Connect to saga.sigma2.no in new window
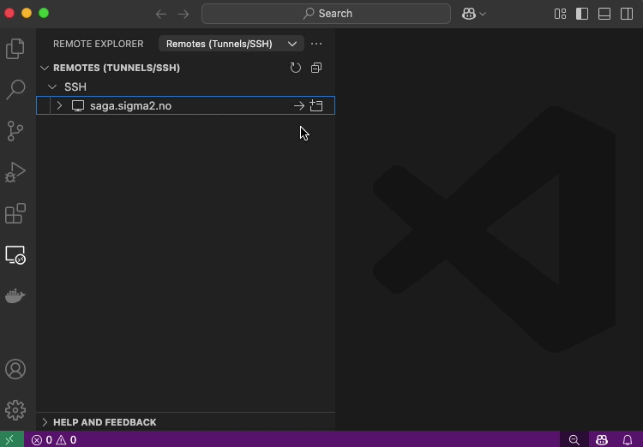This screenshot has width=643, height=447. coord(316,105)
